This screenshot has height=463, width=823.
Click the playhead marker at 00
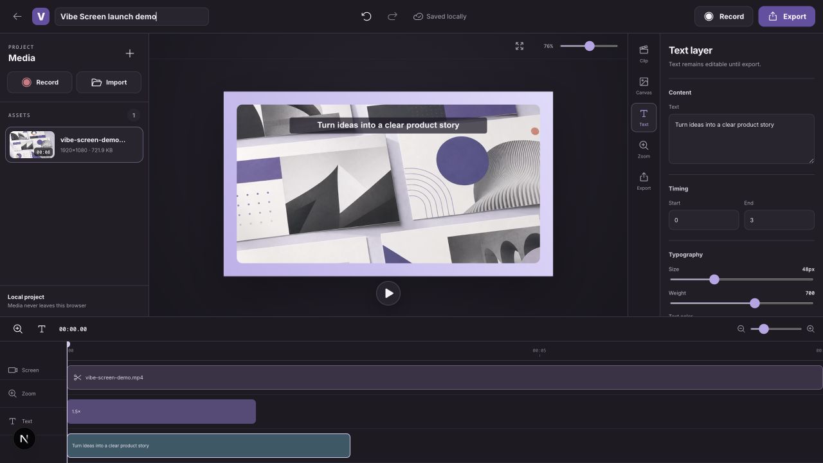pyautogui.click(x=68, y=345)
